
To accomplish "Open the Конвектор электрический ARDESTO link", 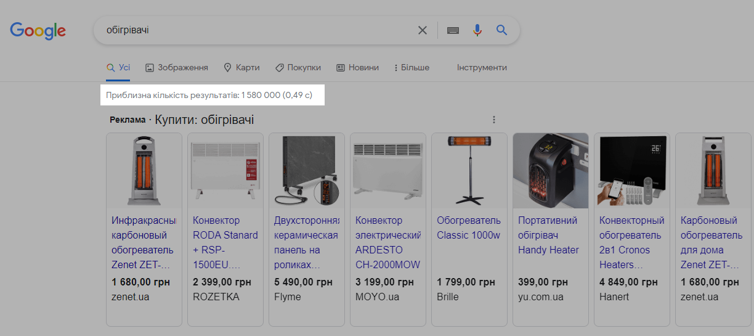I will [388, 242].
